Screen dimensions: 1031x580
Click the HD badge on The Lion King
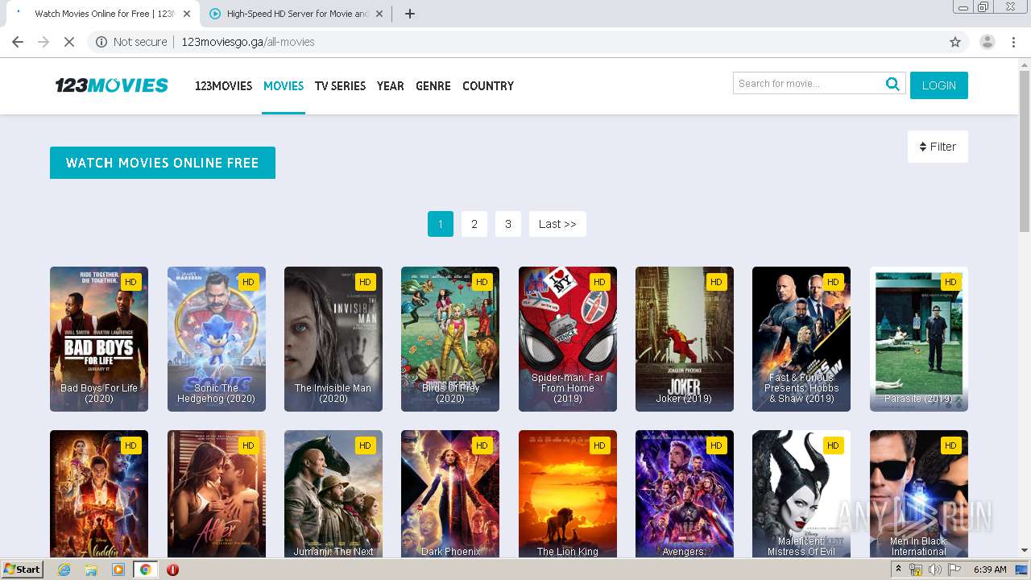click(x=599, y=445)
